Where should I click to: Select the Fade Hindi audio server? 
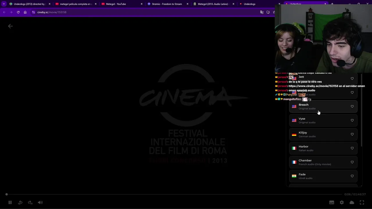[x=323, y=176]
